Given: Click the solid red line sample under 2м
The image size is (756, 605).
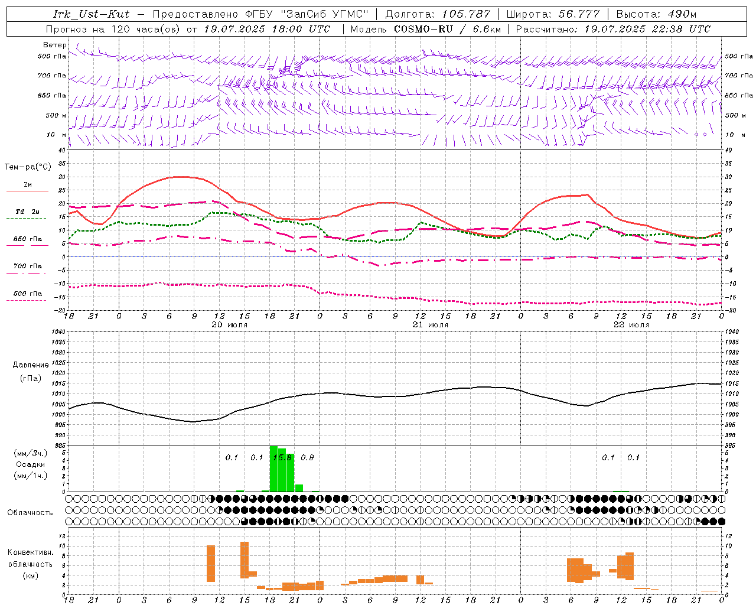Looking at the screenshot, I should coord(27,191).
